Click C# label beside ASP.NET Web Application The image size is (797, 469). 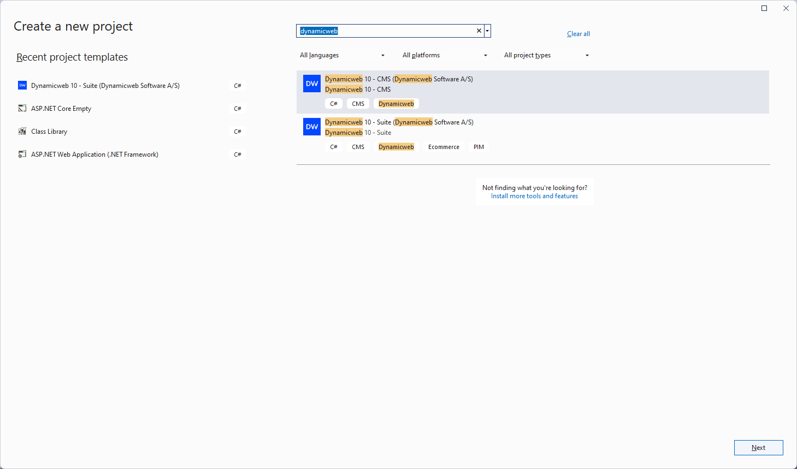238,155
